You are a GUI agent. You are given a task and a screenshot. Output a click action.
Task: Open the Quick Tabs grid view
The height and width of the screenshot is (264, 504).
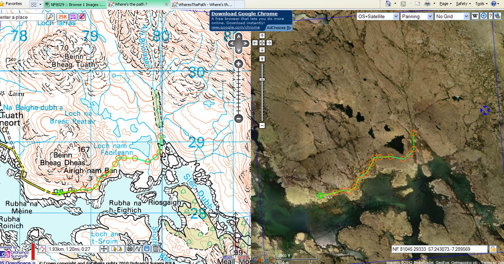pyautogui.click(x=34, y=4)
